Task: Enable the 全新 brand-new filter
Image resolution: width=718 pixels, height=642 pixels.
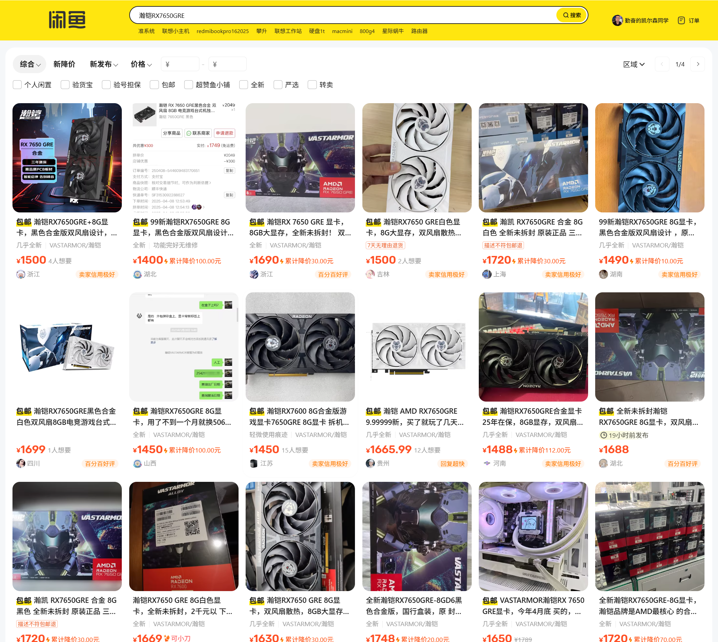Action: (244, 85)
